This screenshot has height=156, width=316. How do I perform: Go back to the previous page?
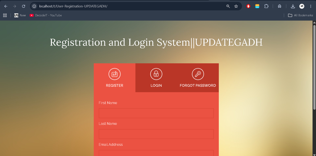pyautogui.click(x=6, y=6)
